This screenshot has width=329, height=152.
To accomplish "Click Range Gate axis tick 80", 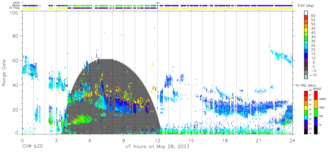I will coord(16,36).
